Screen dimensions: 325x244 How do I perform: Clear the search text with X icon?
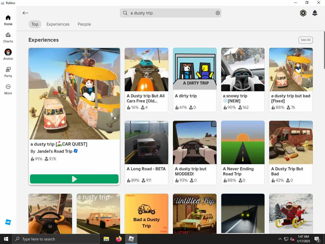click(x=218, y=13)
